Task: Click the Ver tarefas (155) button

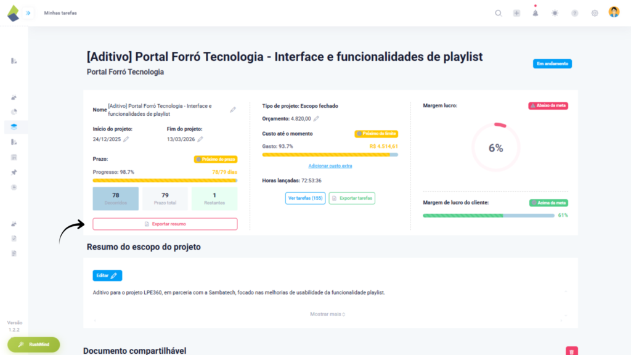Action: tap(305, 198)
